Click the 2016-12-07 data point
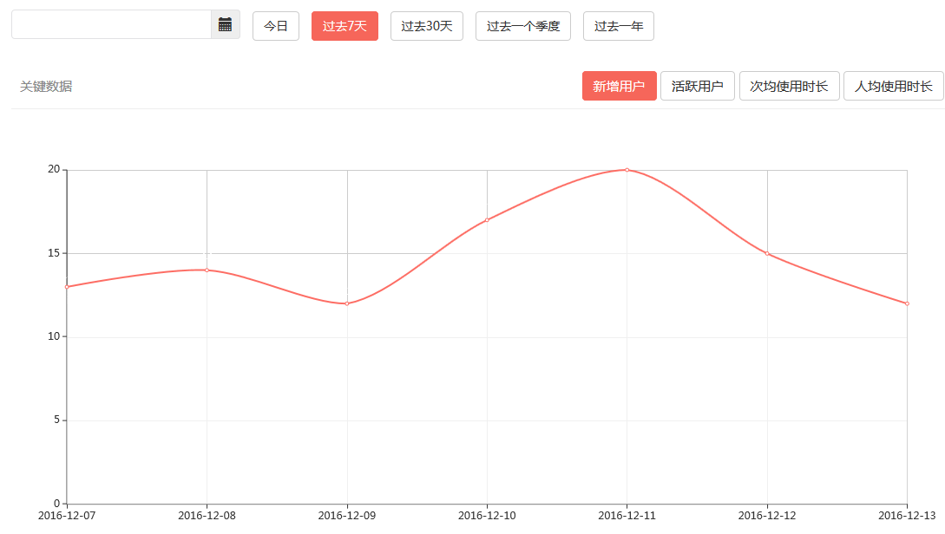This screenshot has height=534, width=945. [67, 287]
